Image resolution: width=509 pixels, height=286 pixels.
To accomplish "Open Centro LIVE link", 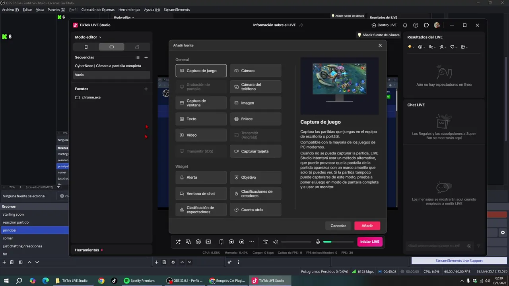I will (384, 25).
